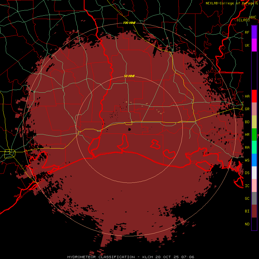Click the light pink IC legend swatch
Viewport: 259px width, 259px height.
click(x=254, y=186)
